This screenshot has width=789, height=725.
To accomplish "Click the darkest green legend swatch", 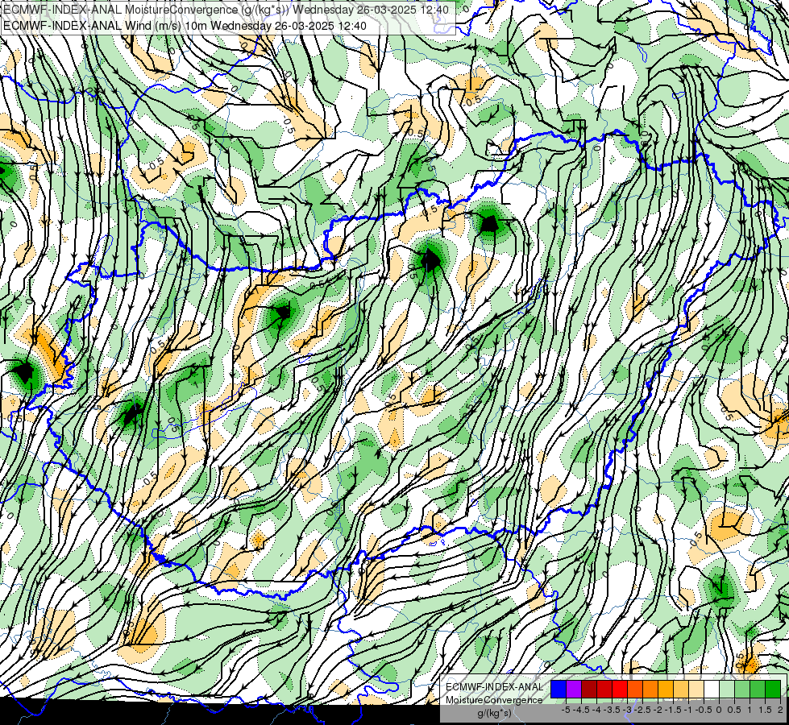I will [x=773, y=690].
